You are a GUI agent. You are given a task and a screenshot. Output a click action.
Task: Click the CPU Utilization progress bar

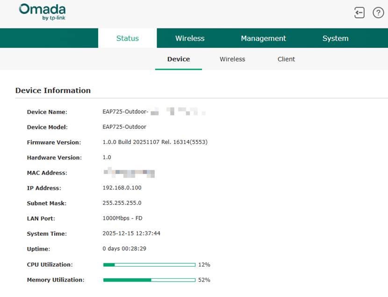[x=149, y=264]
